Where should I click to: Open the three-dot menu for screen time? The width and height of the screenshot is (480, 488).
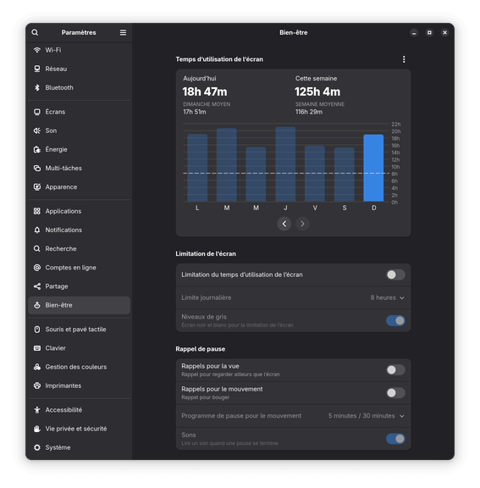(404, 59)
